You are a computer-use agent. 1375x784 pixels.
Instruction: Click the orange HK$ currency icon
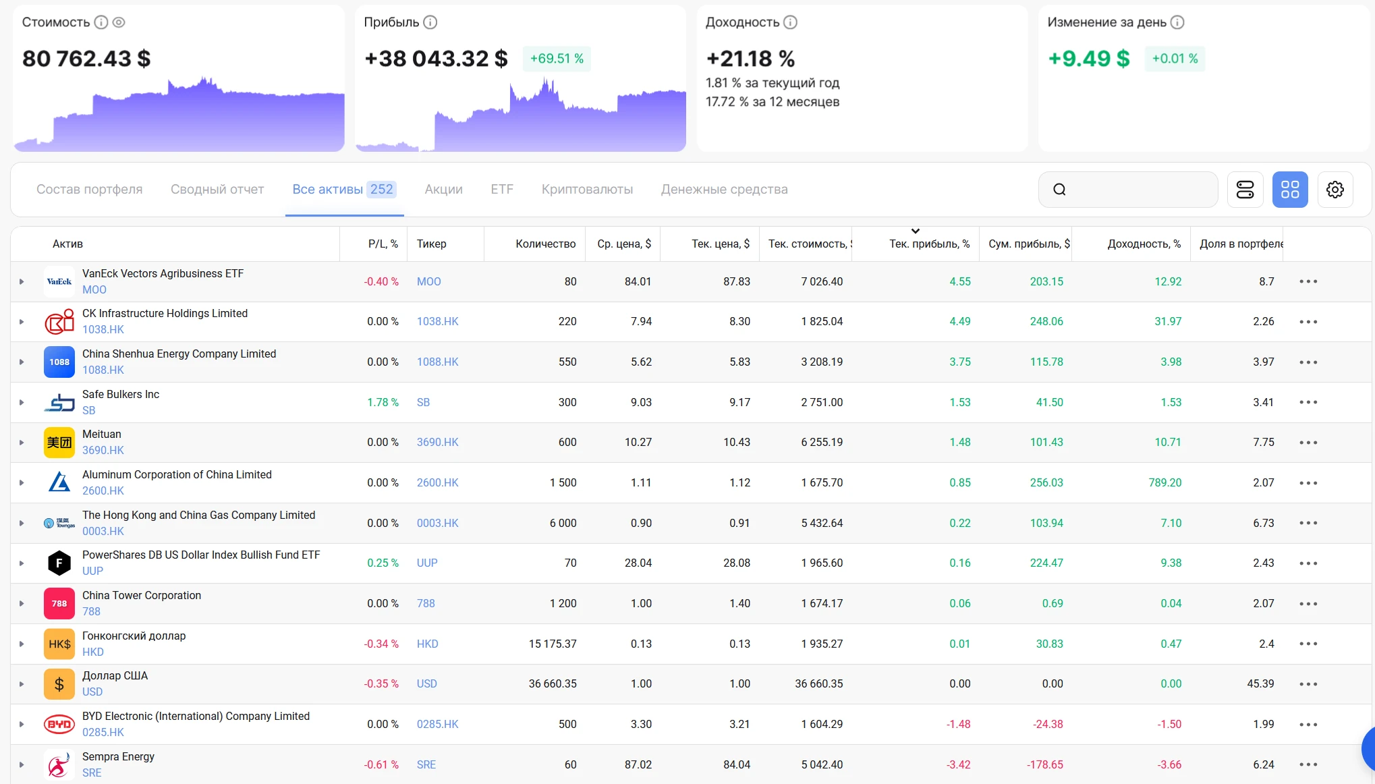pyautogui.click(x=59, y=644)
